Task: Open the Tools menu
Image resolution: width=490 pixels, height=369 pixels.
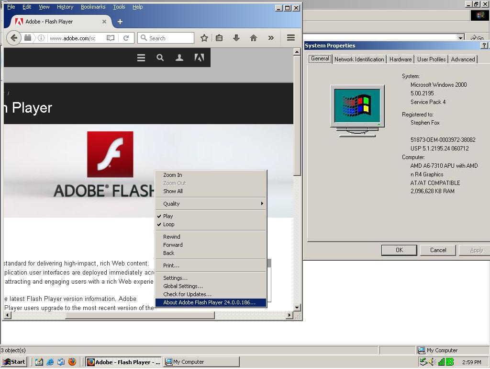Action: [x=119, y=7]
